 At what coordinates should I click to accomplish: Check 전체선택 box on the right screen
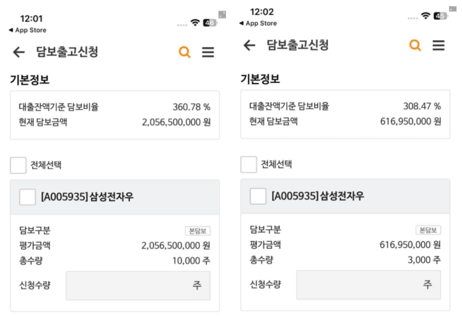249,165
